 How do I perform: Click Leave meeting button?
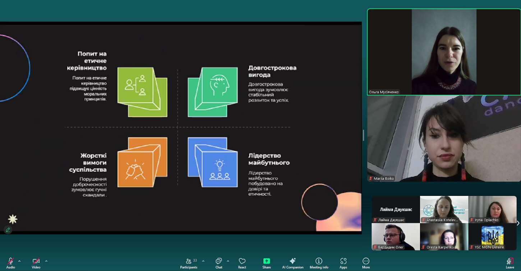coord(510,263)
